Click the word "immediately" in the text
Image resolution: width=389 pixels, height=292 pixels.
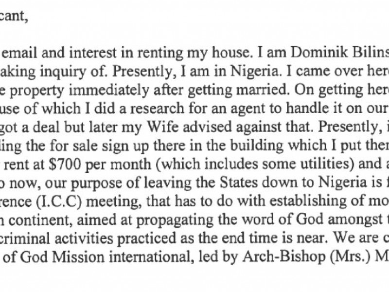point(108,90)
